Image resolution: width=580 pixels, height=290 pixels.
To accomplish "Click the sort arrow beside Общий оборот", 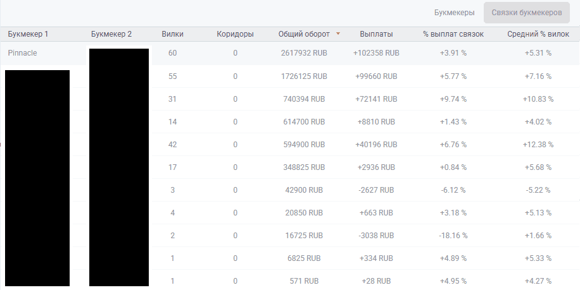I will pyautogui.click(x=338, y=34).
